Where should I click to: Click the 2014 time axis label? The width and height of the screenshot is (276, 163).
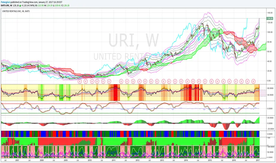pyautogui.click(x=186, y=160)
